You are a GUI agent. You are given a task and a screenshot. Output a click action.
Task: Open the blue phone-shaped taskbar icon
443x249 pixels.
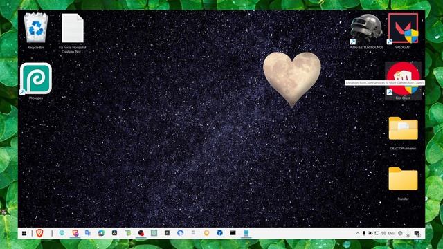point(246,233)
